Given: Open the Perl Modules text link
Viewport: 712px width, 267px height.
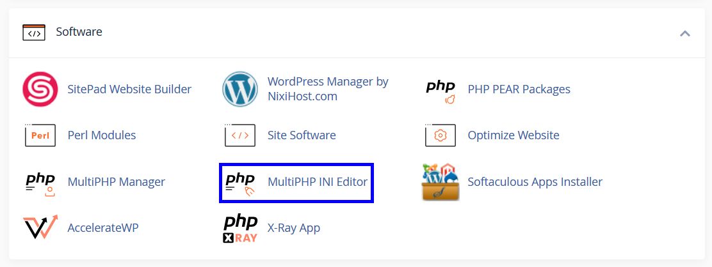Looking at the screenshot, I should click(102, 135).
